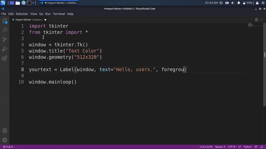
Task: Click the editor vertical scrollbar
Action: pos(264,64)
